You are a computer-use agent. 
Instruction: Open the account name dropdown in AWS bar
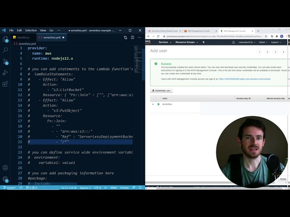pyautogui.click(x=246, y=42)
